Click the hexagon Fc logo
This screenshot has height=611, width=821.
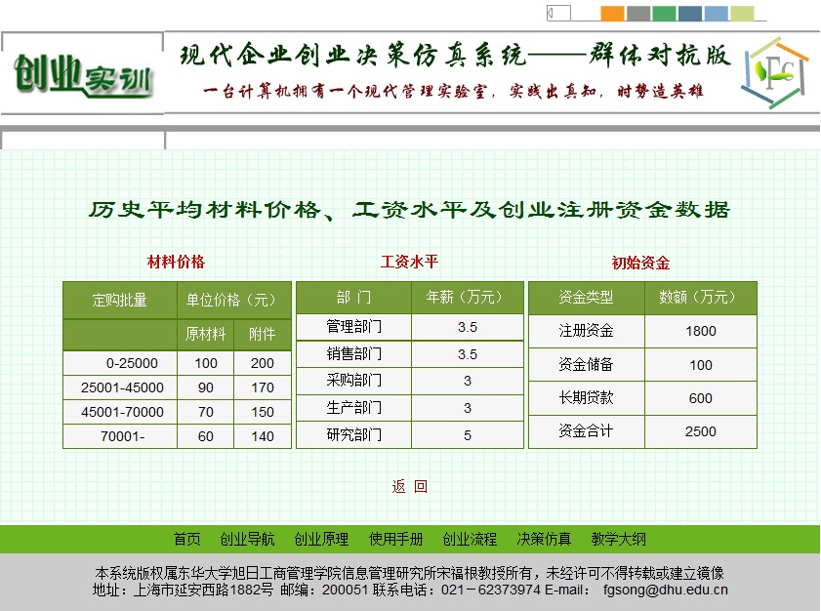[x=774, y=72]
